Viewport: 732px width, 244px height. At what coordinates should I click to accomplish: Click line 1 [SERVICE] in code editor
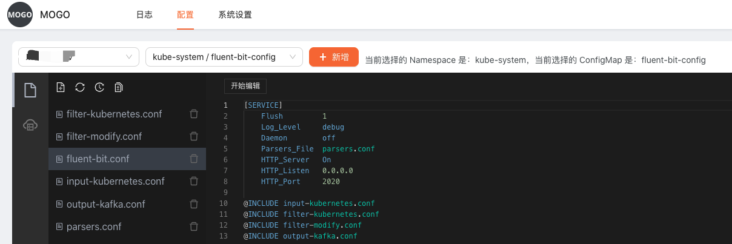264,105
